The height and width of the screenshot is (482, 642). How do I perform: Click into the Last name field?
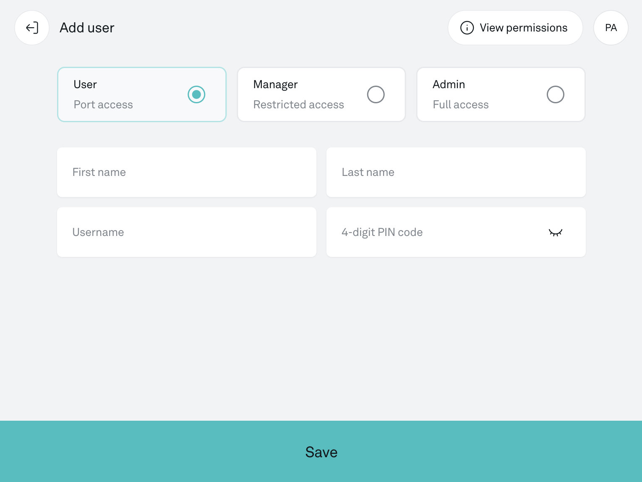456,172
